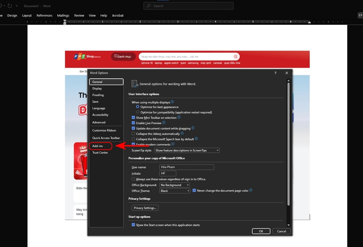Enable Collapse the ribbon automatically checkbox
This screenshot has height=247, width=363.
133,134
